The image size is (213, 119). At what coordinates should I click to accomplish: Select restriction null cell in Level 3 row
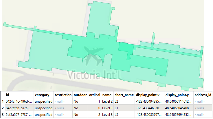point(63,115)
